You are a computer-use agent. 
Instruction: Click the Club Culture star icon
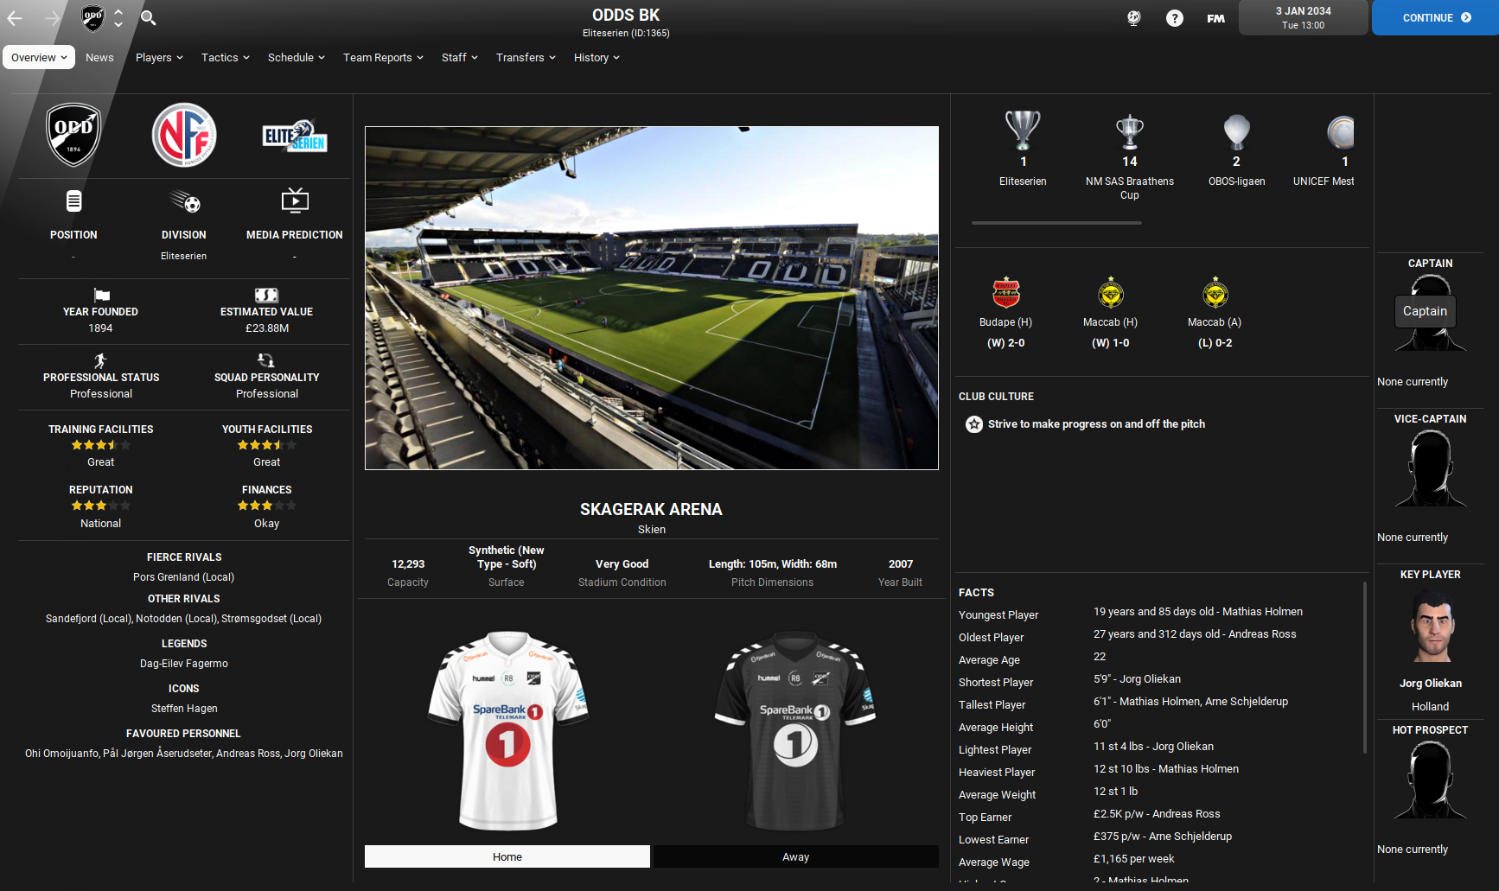coord(974,423)
